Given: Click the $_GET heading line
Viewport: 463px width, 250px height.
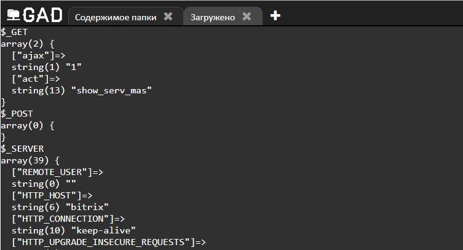Looking at the screenshot, I should pos(14,32).
